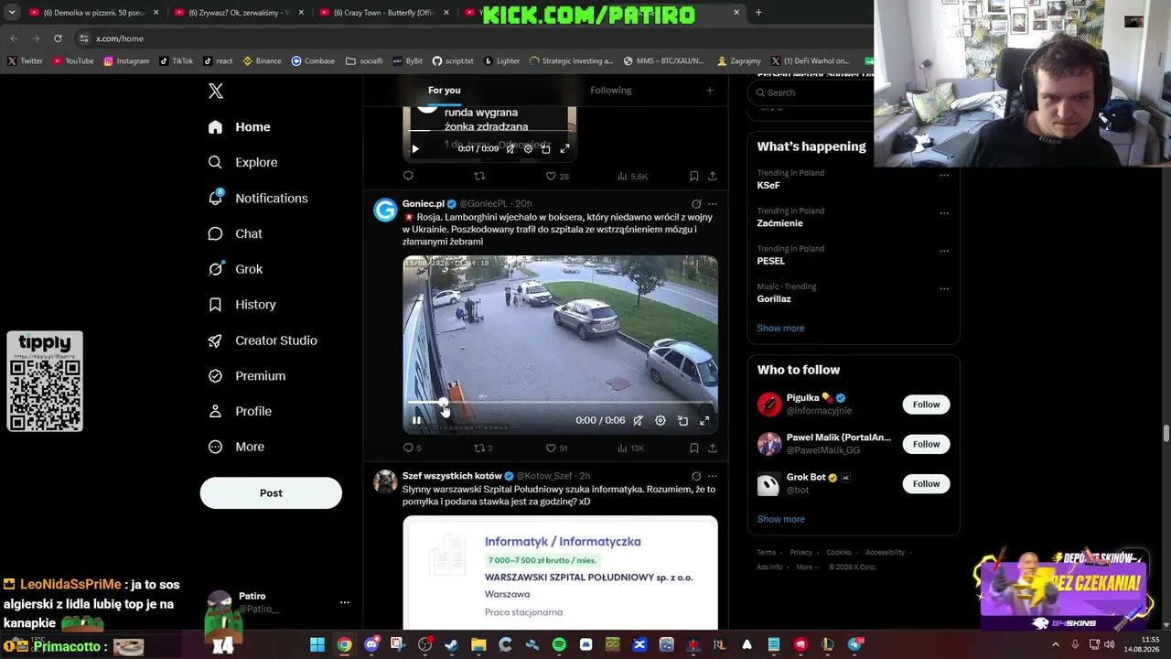Open the KSeF trending topic

pyautogui.click(x=768, y=185)
